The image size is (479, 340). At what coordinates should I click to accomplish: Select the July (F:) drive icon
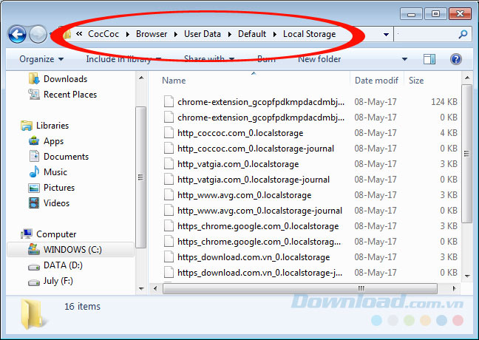point(34,282)
